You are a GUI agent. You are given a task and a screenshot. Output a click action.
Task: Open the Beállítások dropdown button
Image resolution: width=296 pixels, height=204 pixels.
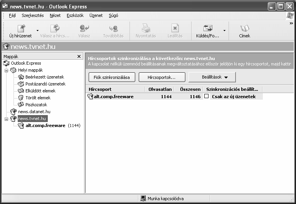pyautogui.click(x=212, y=77)
